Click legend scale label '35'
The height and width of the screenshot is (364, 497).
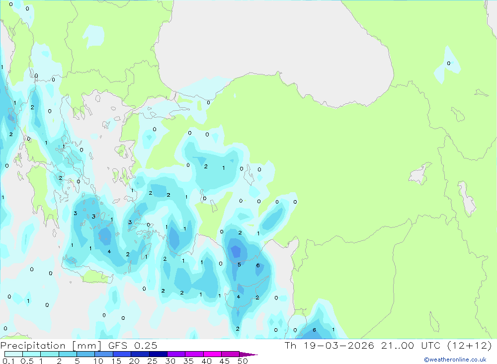(188, 361)
